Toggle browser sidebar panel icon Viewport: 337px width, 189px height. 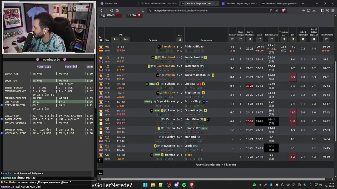(x=322, y=10)
